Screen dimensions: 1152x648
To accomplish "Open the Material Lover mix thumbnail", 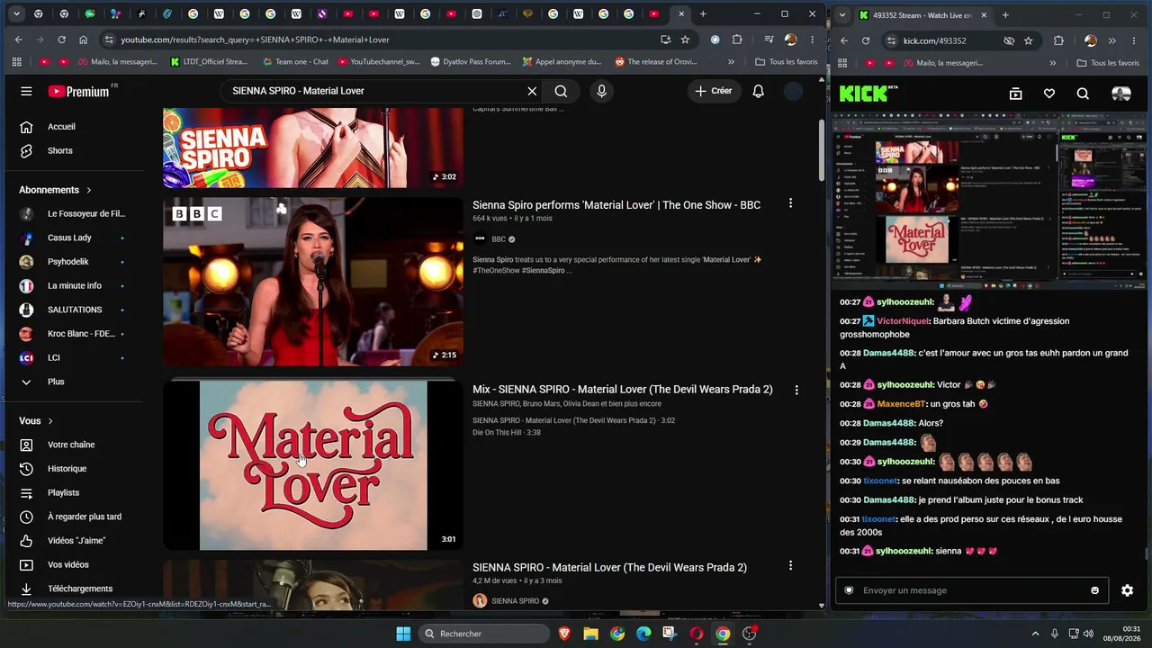I will point(313,465).
